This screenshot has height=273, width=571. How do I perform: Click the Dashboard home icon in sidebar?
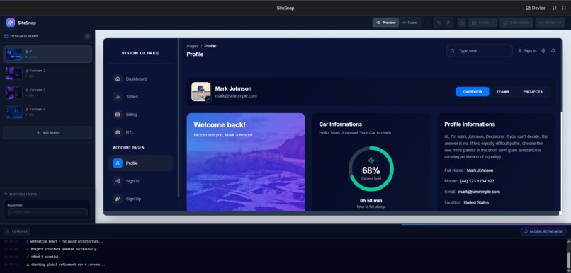click(118, 79)
